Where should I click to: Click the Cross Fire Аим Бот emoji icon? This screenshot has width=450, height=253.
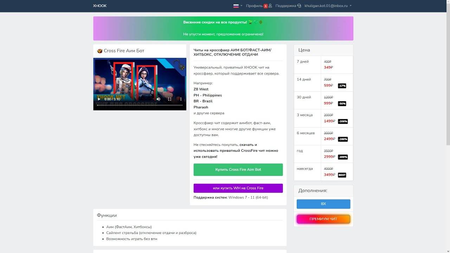pos(99,51)
